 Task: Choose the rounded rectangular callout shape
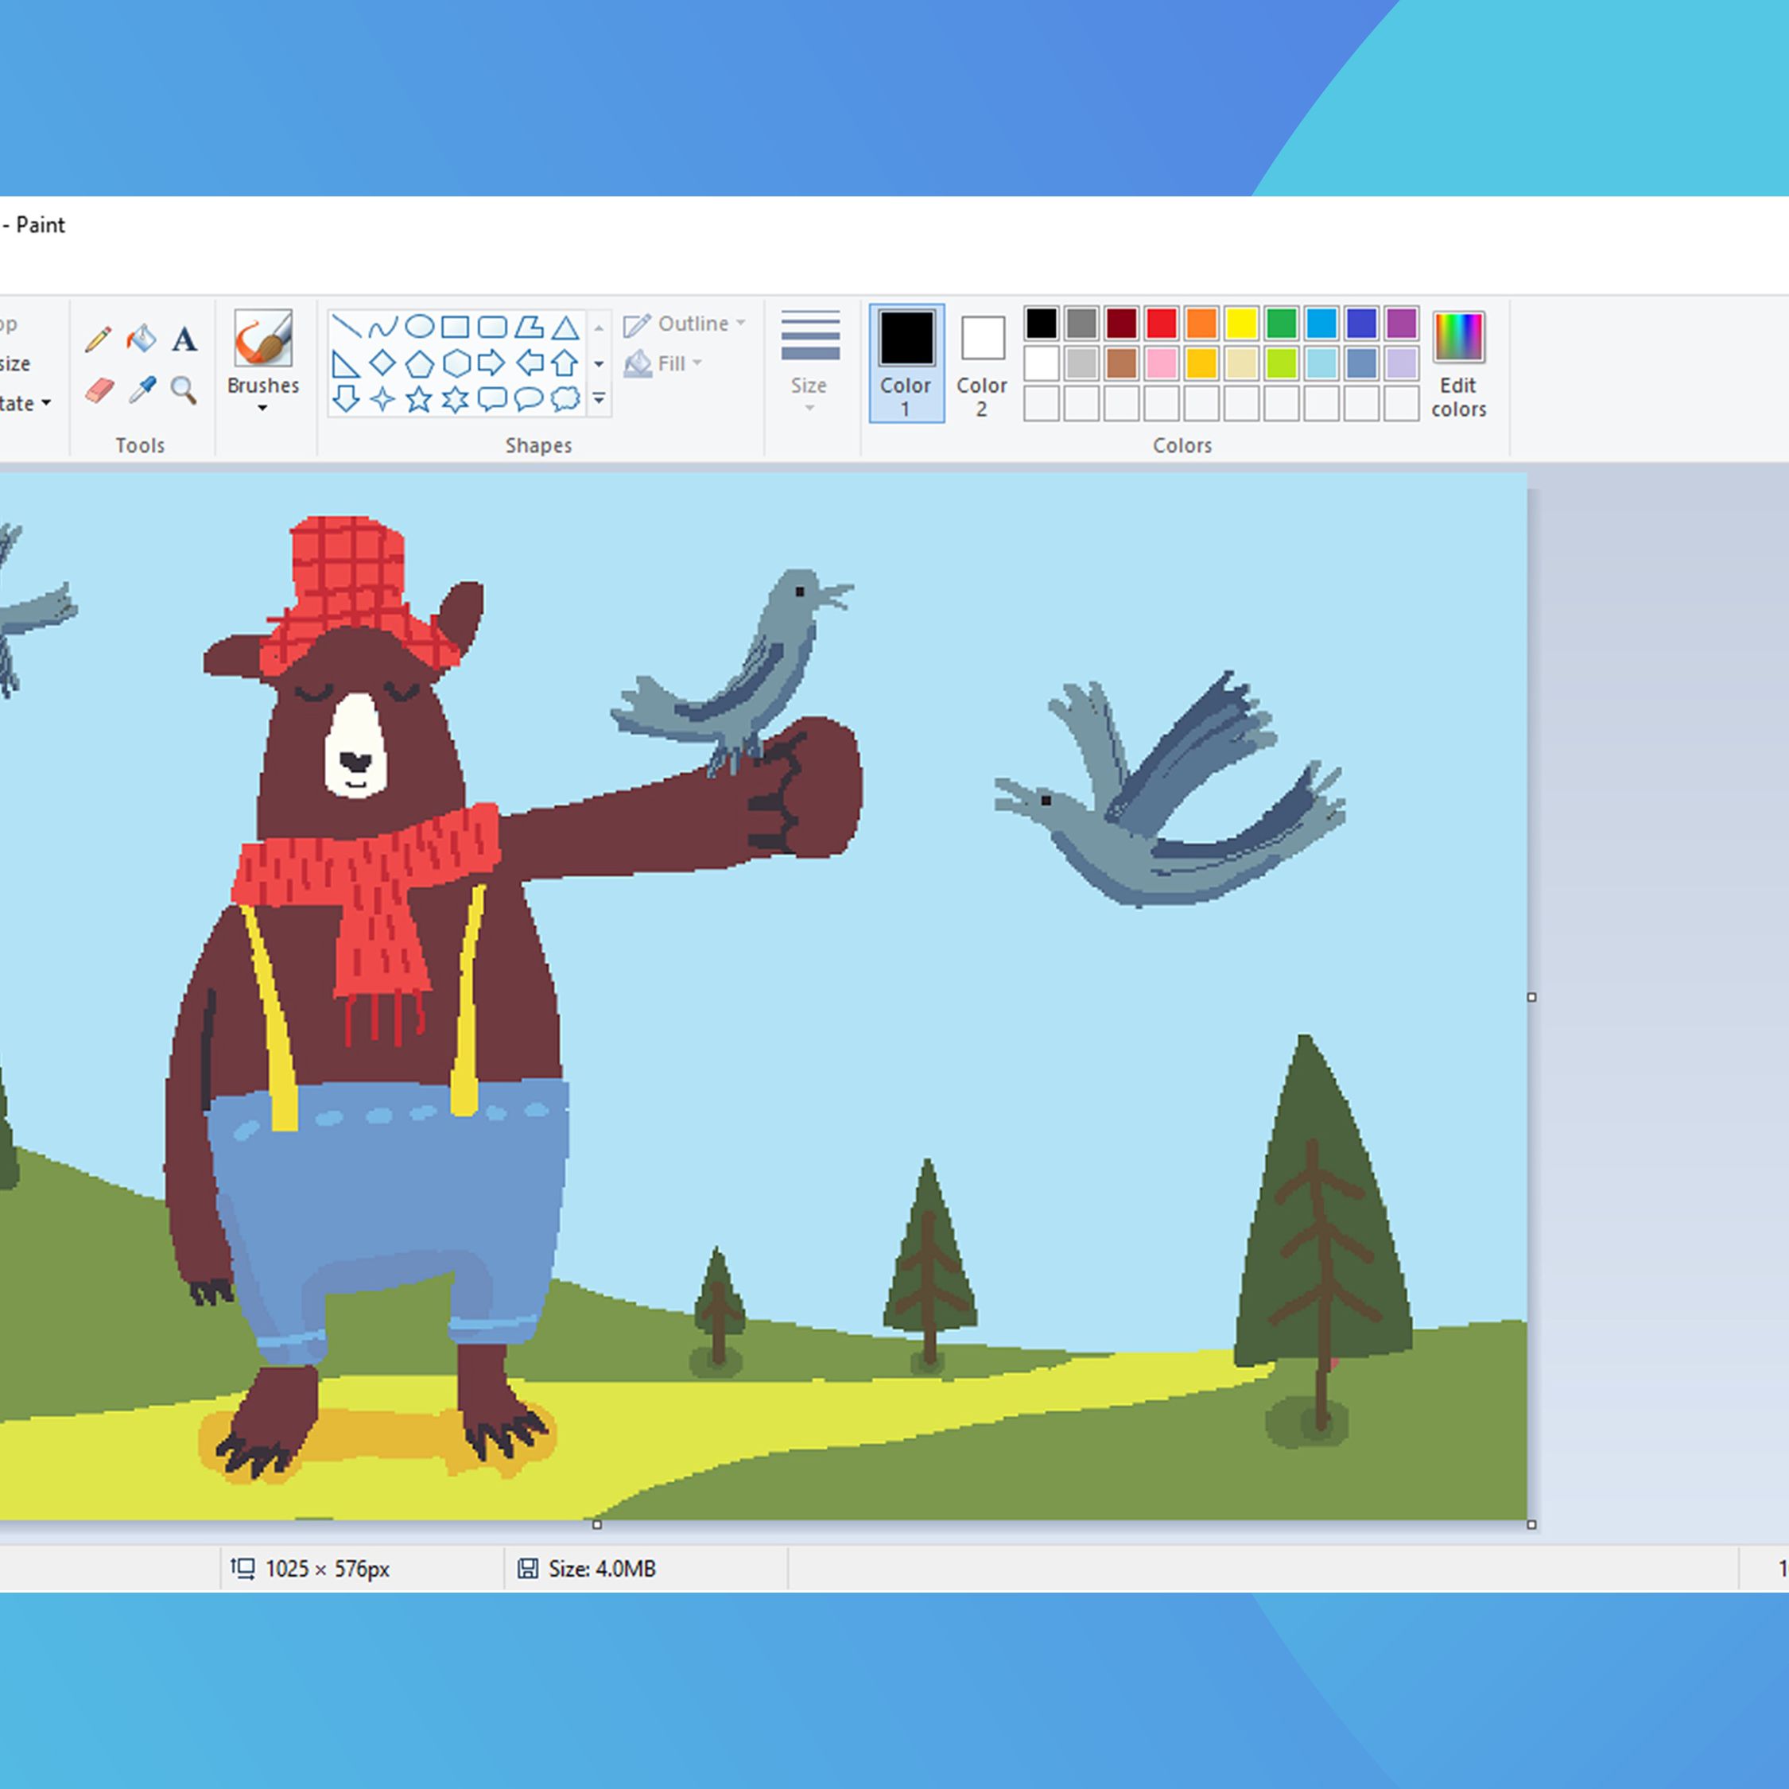pos(491,399)
